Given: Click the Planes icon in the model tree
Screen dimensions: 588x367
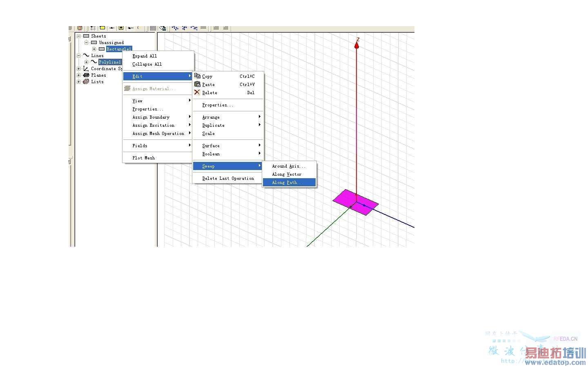Looking at the screenshot, I should click(x=86, y=75).
